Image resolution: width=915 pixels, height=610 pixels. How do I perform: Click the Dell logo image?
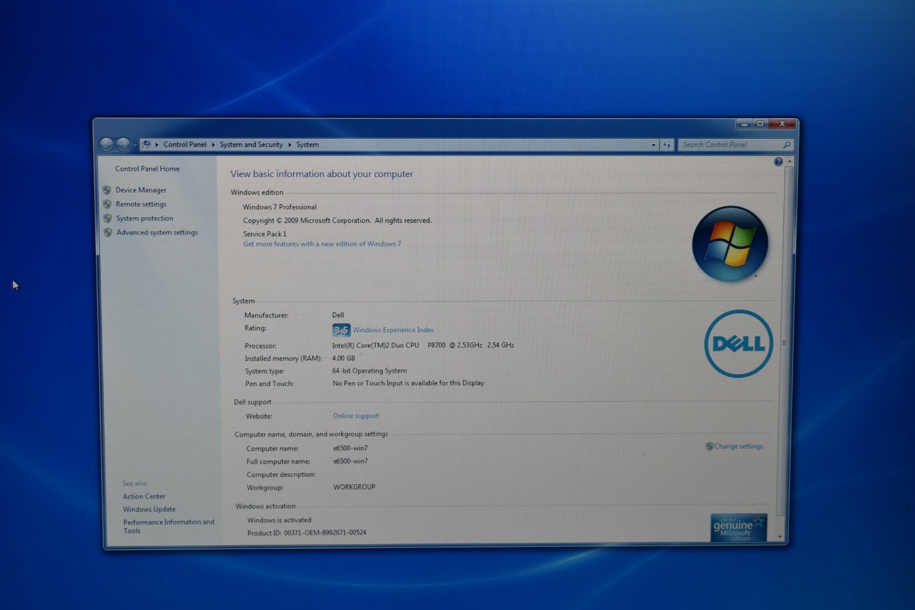pos(739,344)
